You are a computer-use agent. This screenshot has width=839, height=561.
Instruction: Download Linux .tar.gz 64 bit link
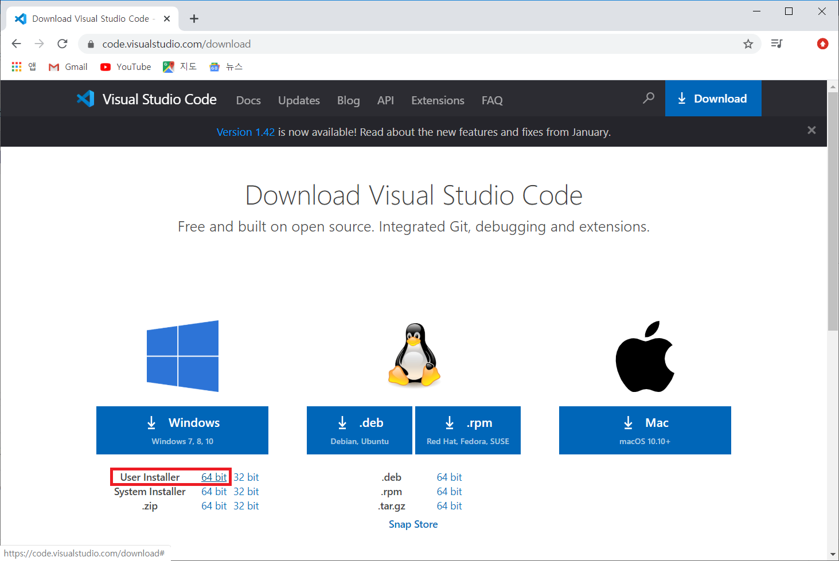(x=449, y=505)
